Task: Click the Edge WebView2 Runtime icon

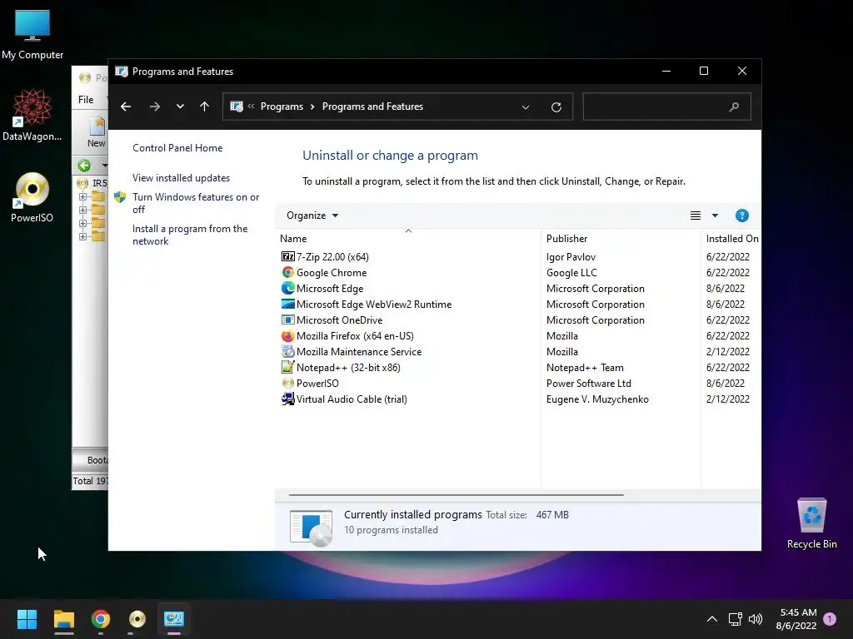Action: click(x=287, y=304)
